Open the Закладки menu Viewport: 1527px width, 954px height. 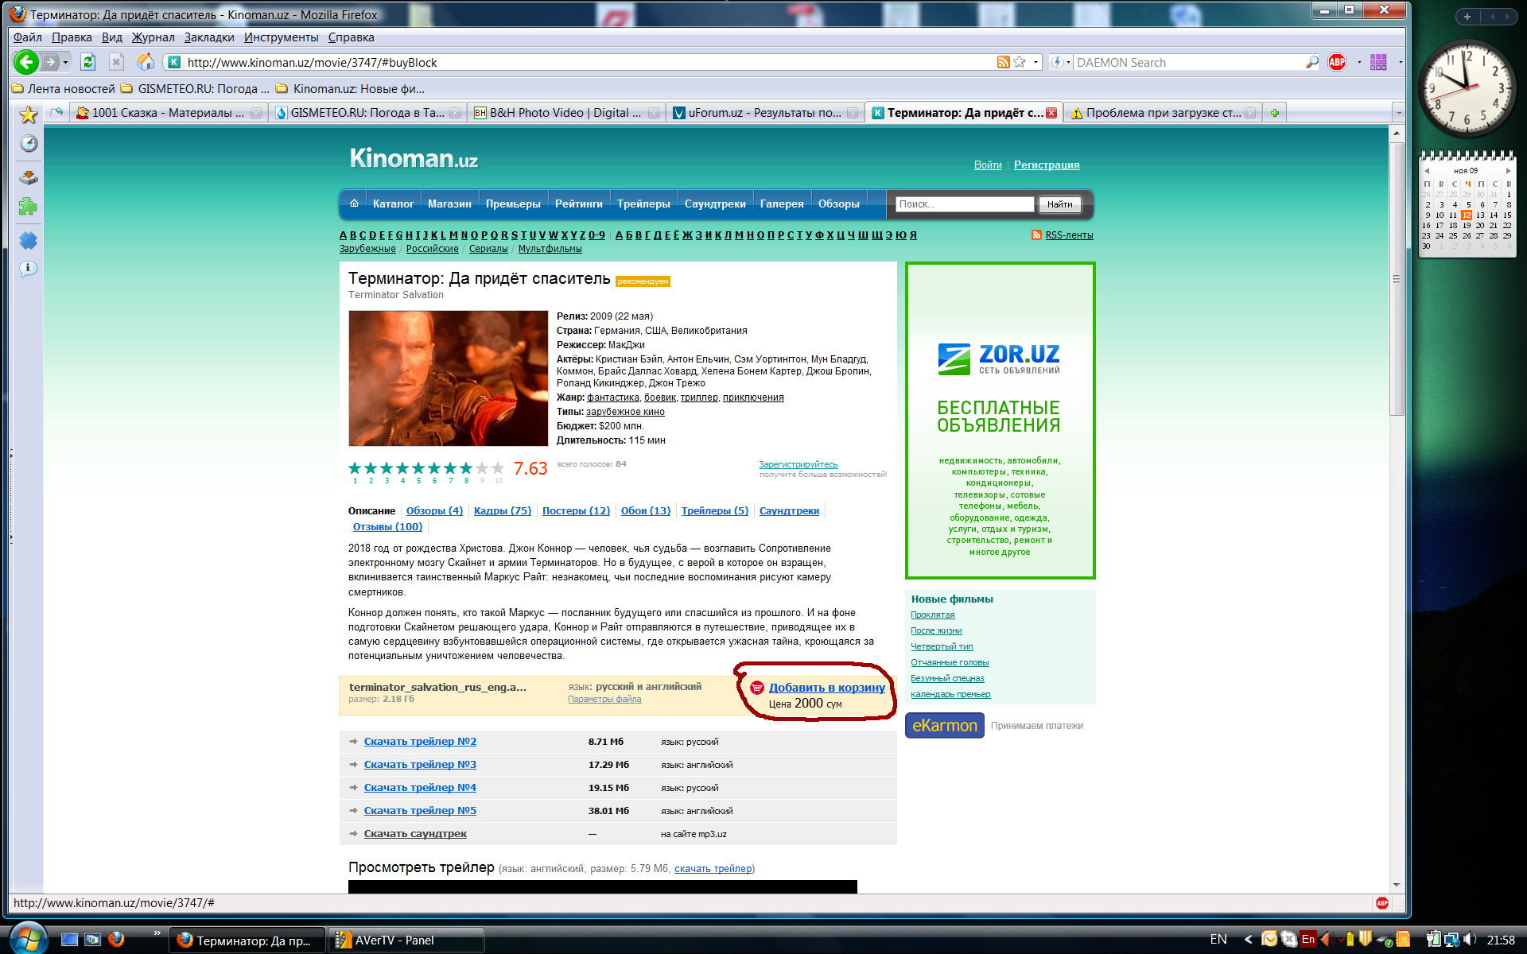click(x=209, y=37)
